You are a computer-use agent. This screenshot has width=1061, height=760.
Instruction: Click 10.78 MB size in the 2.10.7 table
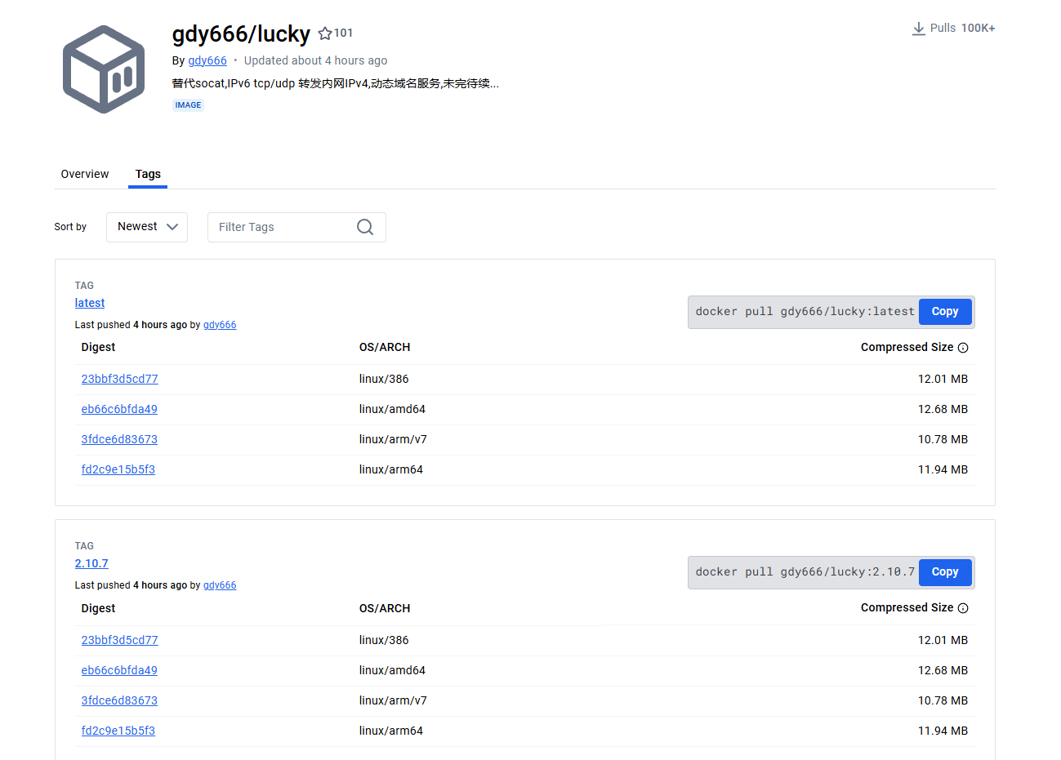pyautogui.click(x=943, y=700)
